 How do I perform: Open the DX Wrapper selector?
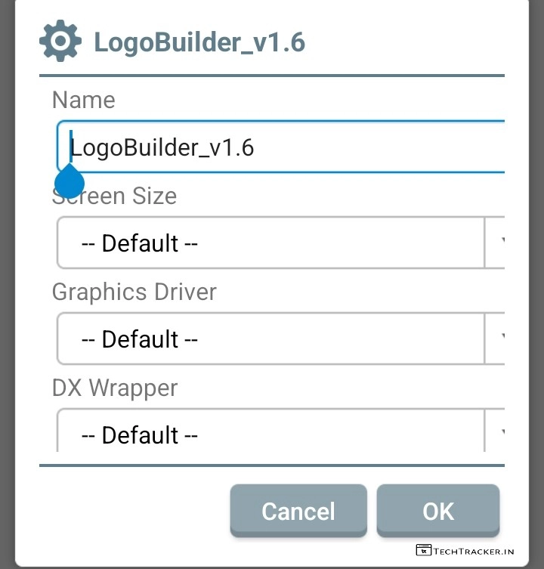click(x=270, y=432)
